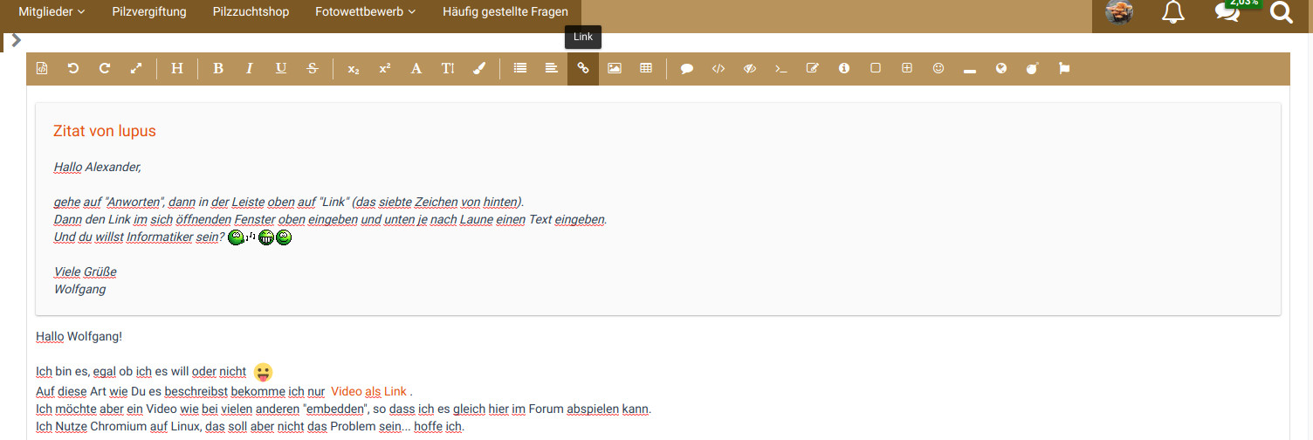Insert a quote with speech bubble icon

click(687, 68)
